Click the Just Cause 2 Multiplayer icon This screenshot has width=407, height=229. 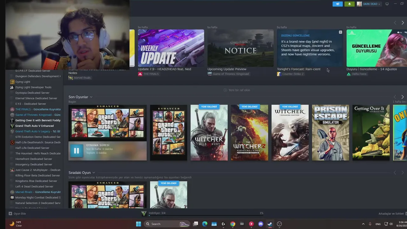(x=12, y=170)
